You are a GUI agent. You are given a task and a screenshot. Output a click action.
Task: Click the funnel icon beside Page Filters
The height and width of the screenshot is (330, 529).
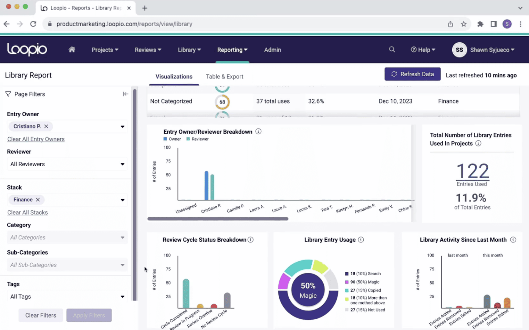click(x=8, y=94)
